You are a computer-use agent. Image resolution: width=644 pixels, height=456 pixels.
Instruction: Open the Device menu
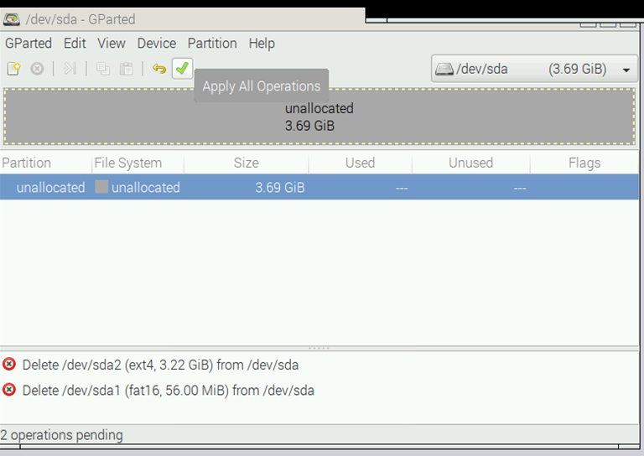[x=157, y=44]
